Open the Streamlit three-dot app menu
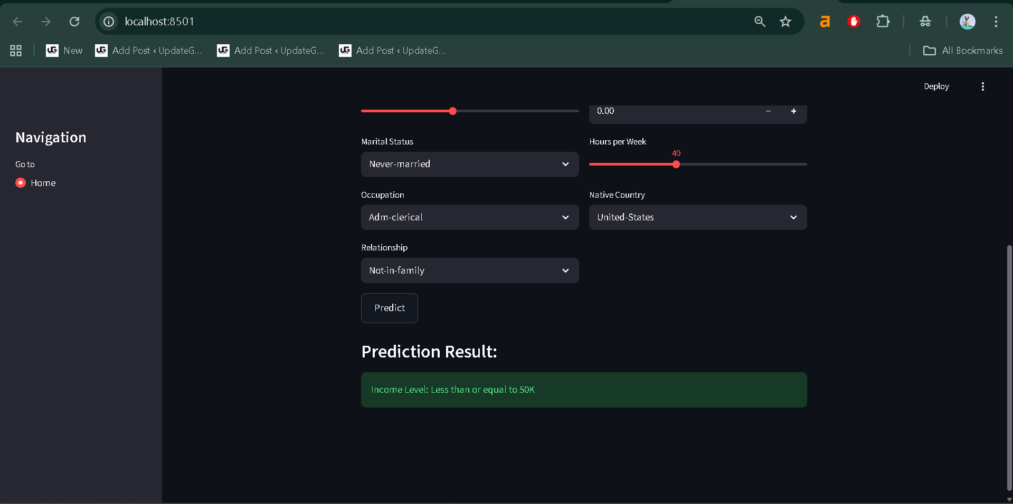Image resolution: width=1013 pixels, height=504 pixels. pyautogui.click(x=982, y=86)
